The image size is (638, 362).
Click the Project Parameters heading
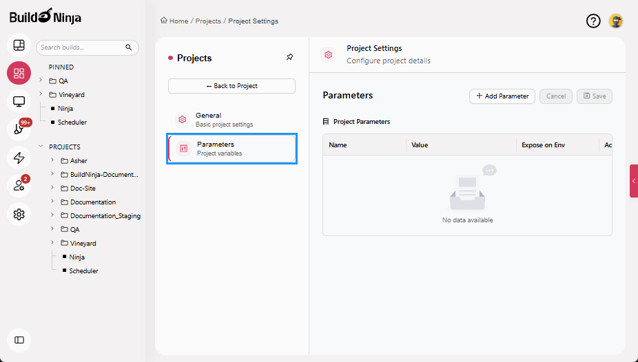click(x=362, y=122)
